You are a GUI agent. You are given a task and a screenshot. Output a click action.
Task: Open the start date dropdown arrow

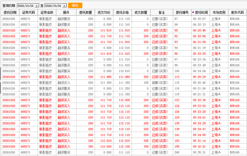[37, 6]
